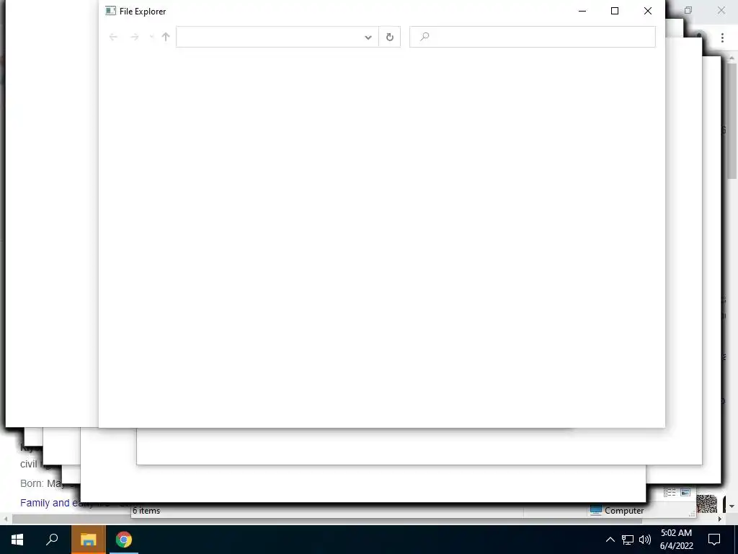Viewport: 738px width, 554px height.
Task: Open taskbar search
Action: 52,540
